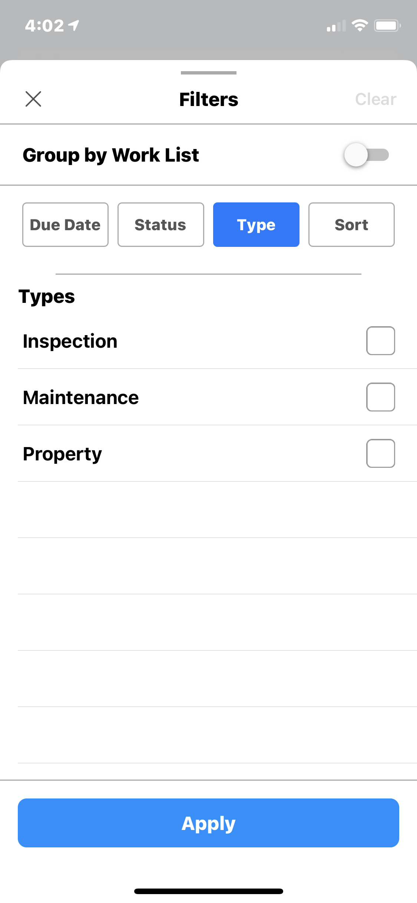
Task: Tap the Wi-Fi icon in the status bar
Action: tap(359, 26)
